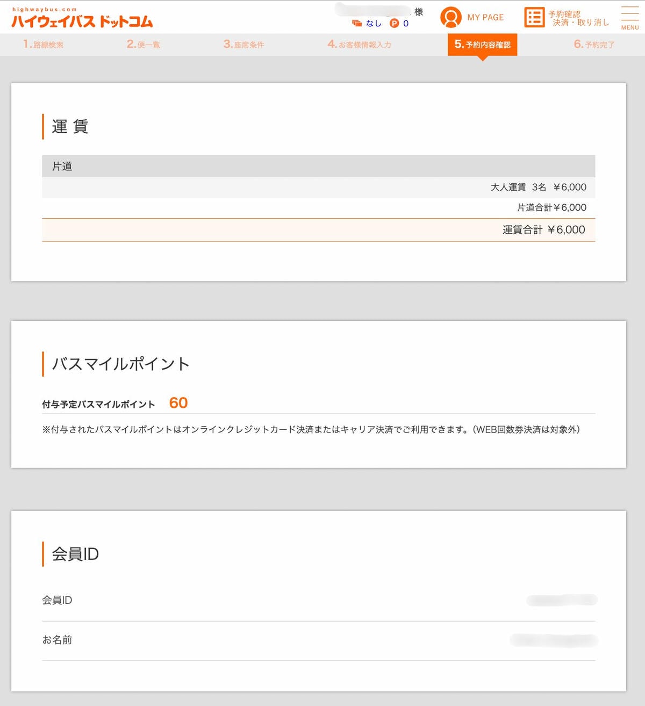Go to step 2. 便一覧
This screenshot has width=645, height=706.
(144, 45)
